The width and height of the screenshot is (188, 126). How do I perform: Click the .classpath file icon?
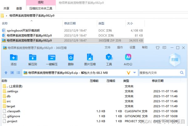point(4,111)
